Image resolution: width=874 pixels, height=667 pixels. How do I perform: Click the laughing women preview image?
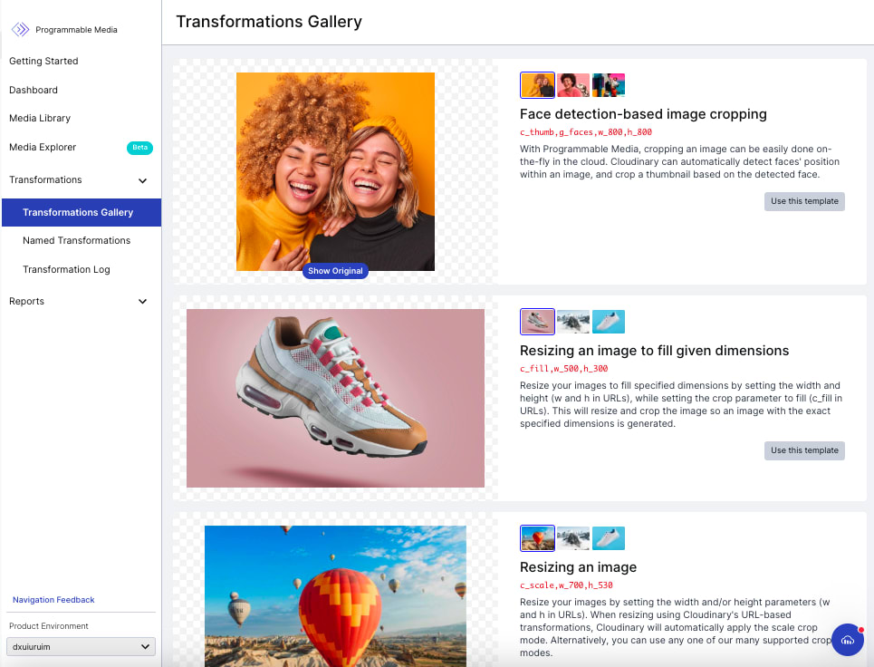point(335,172)
